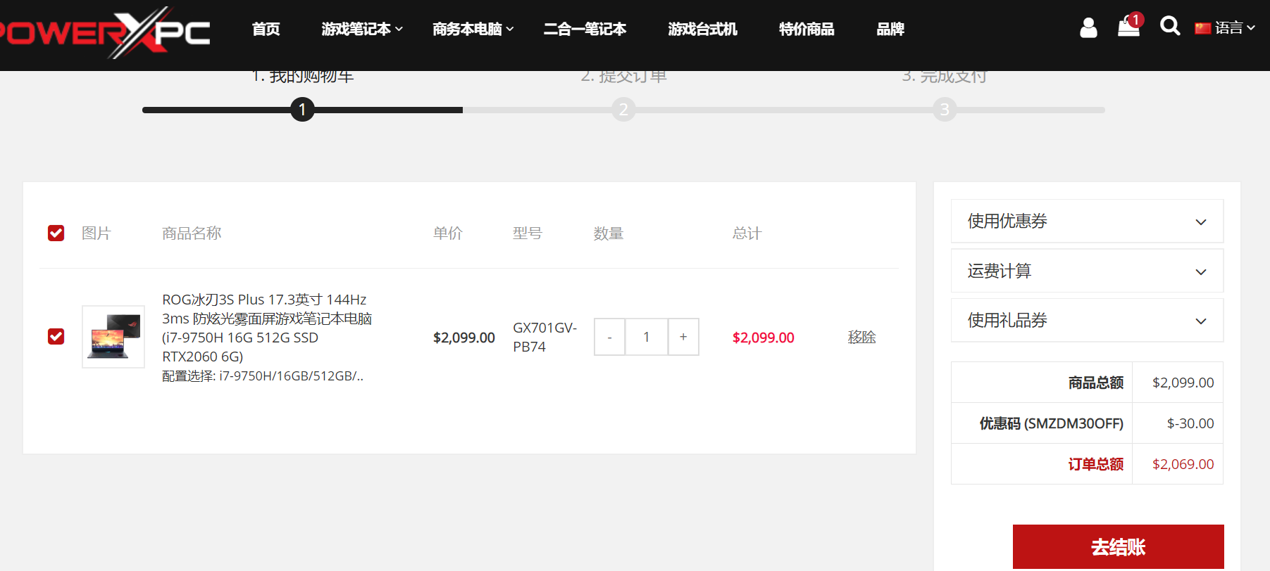Expand the 使用礼品券 gift voucher section
This screenshot has width=1270, height=571.
(x=1087, y=320)
